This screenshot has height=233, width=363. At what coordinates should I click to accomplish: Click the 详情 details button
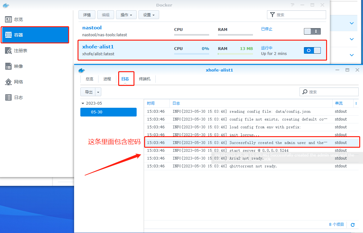(87, 15)
